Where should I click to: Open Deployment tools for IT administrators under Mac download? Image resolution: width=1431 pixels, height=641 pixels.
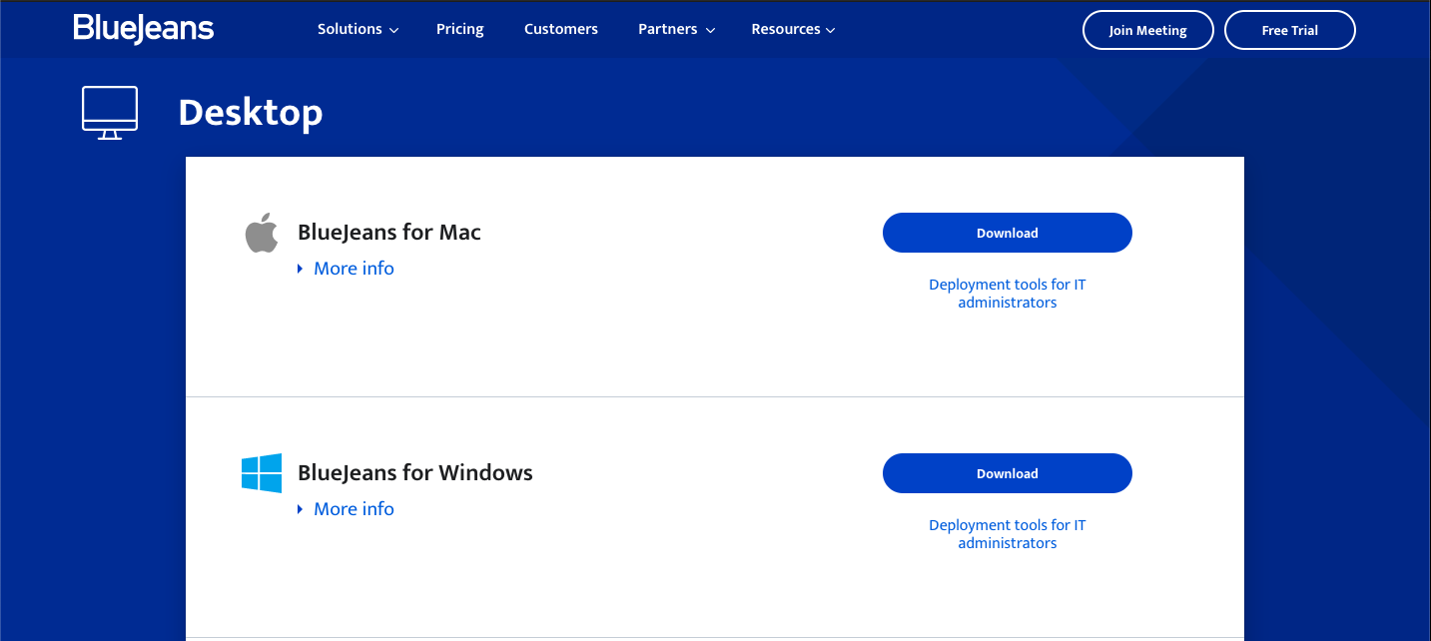1007,293
